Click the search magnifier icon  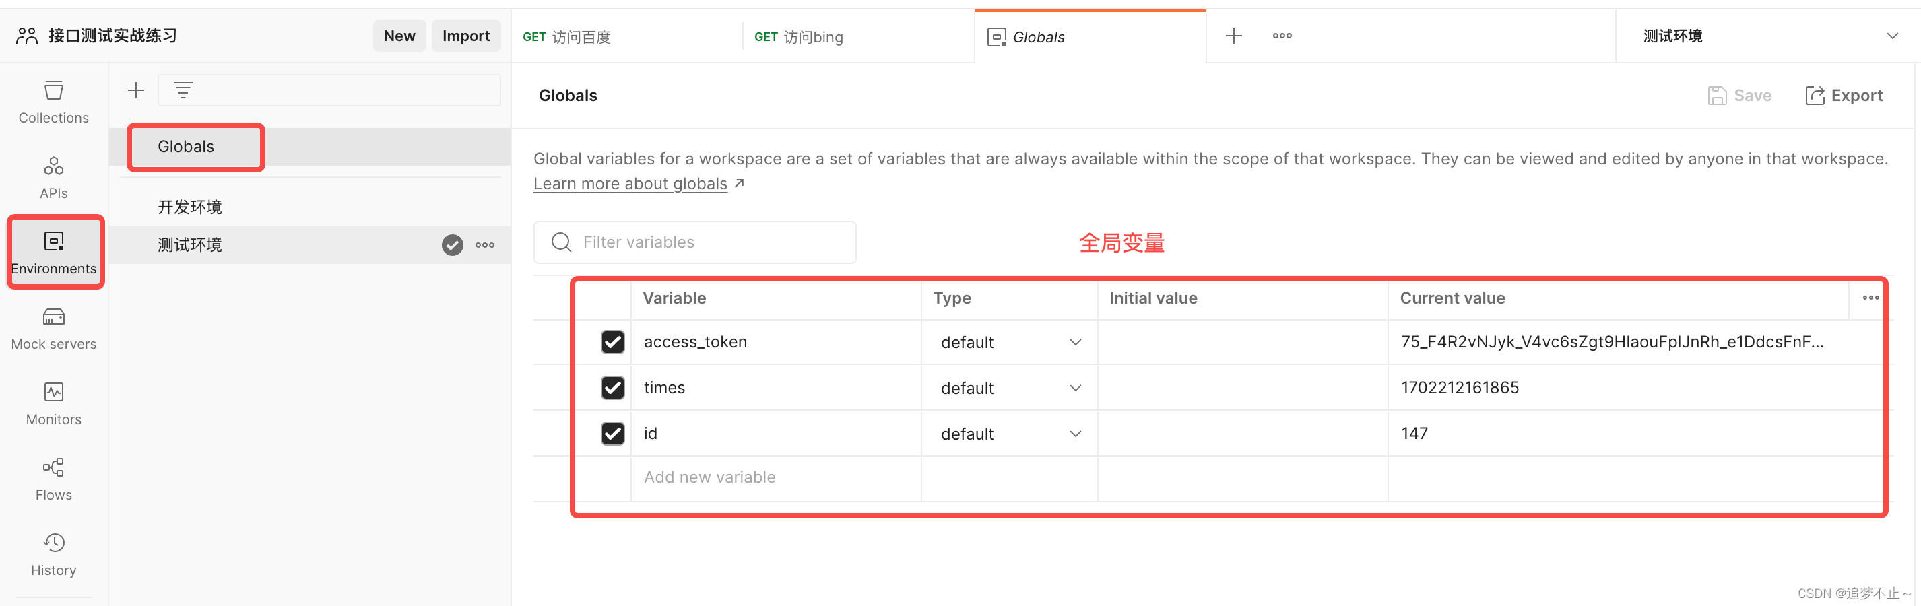[x=561, y=242]
